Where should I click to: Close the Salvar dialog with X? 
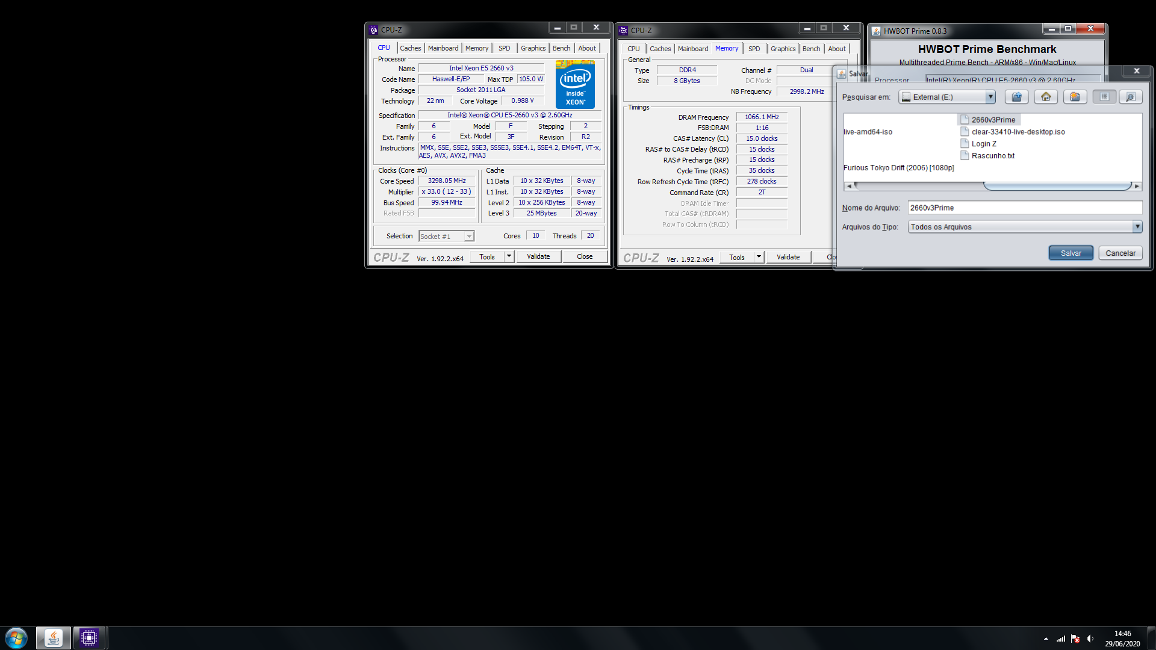pos(1137,71)
